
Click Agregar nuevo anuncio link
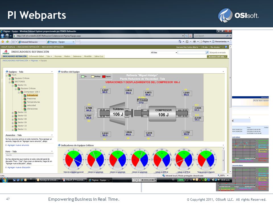18,145
